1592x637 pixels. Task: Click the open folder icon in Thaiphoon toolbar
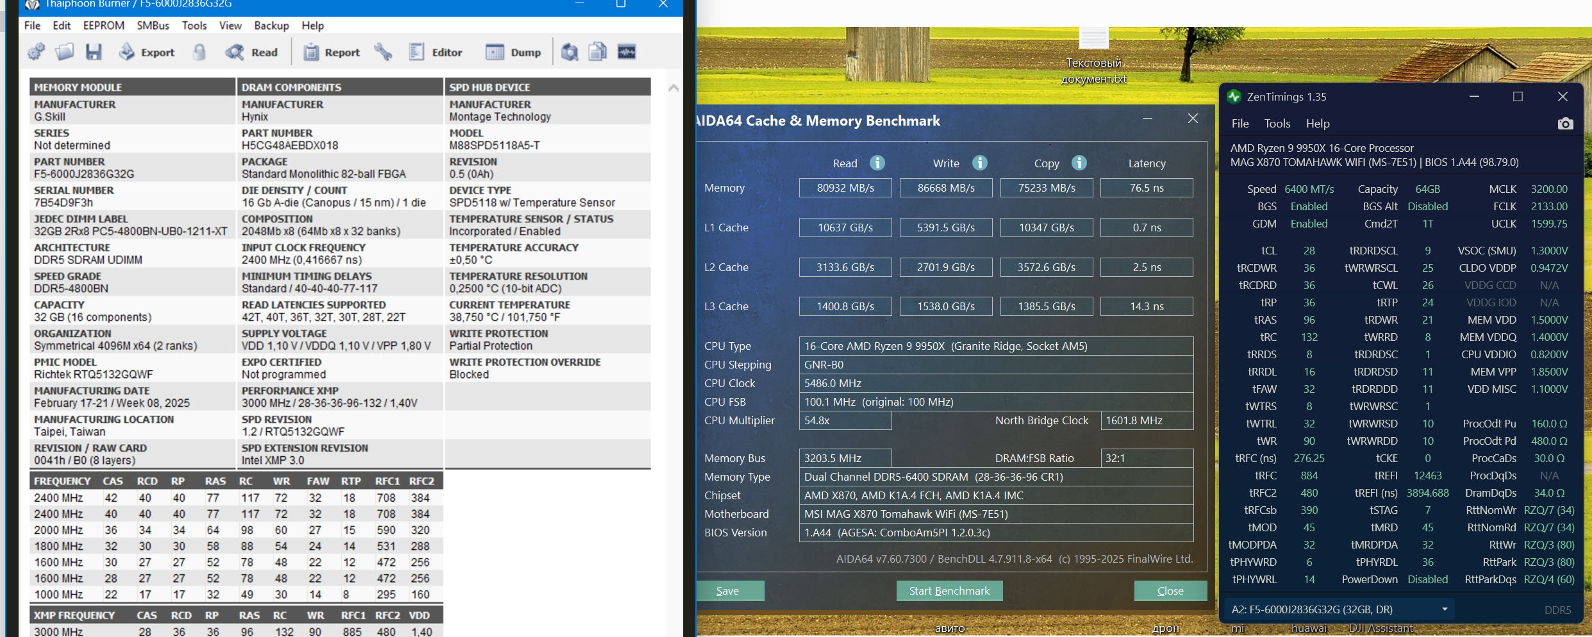[65, 52]
